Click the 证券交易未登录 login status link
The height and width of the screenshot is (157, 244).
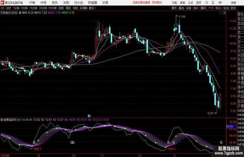click(x=141, y=3)
